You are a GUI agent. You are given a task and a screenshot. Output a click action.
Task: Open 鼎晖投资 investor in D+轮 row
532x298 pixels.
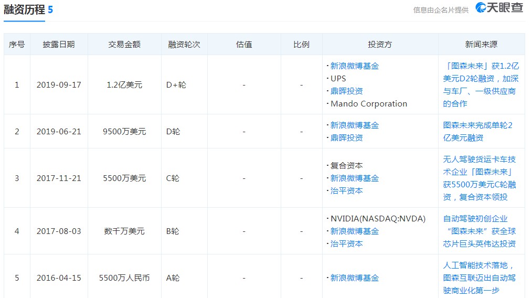point(346,91)
